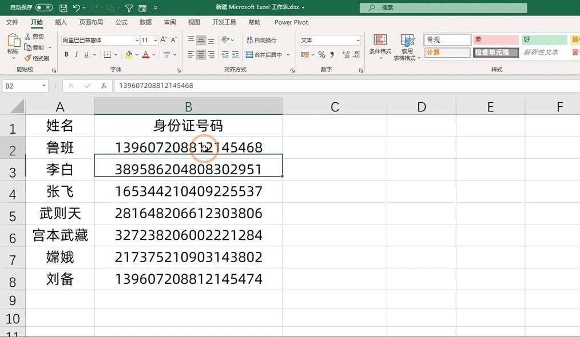Screen dimensions: 580x337
Task: Apply the 好 (Good) cell style
Action: [542, 39]
